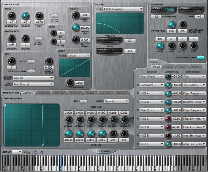
Task: Click the Bend Down knob
Action: pos(53,42)
